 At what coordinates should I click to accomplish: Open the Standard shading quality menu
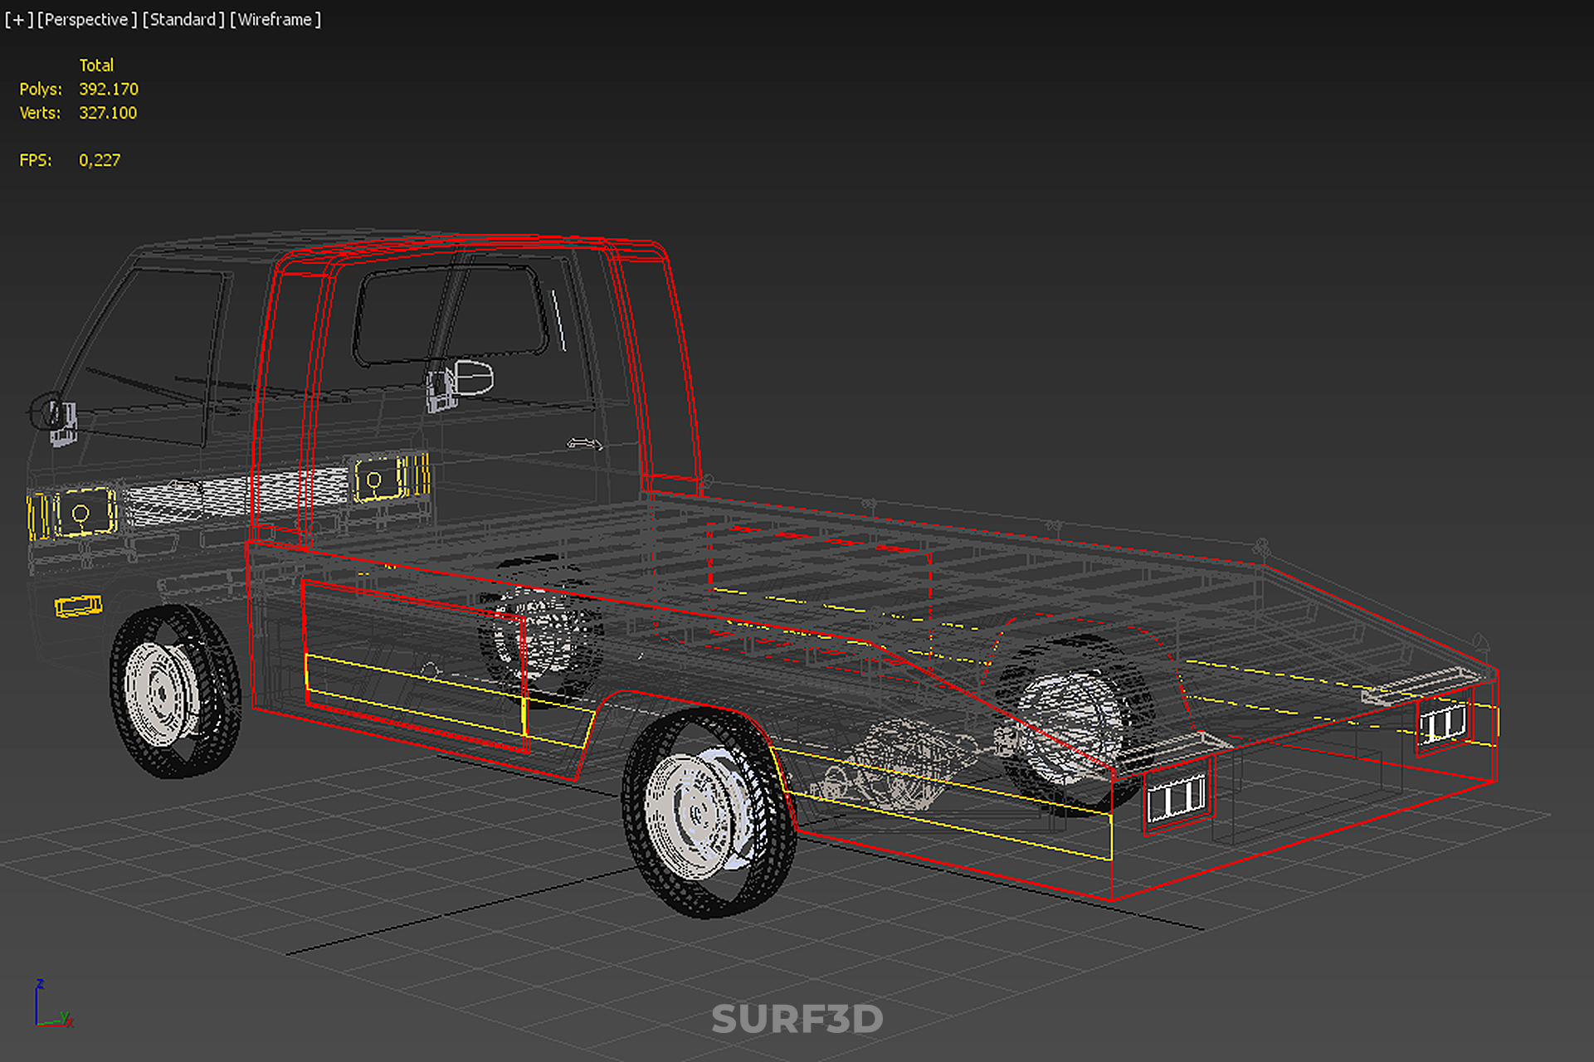click(183, 19)
